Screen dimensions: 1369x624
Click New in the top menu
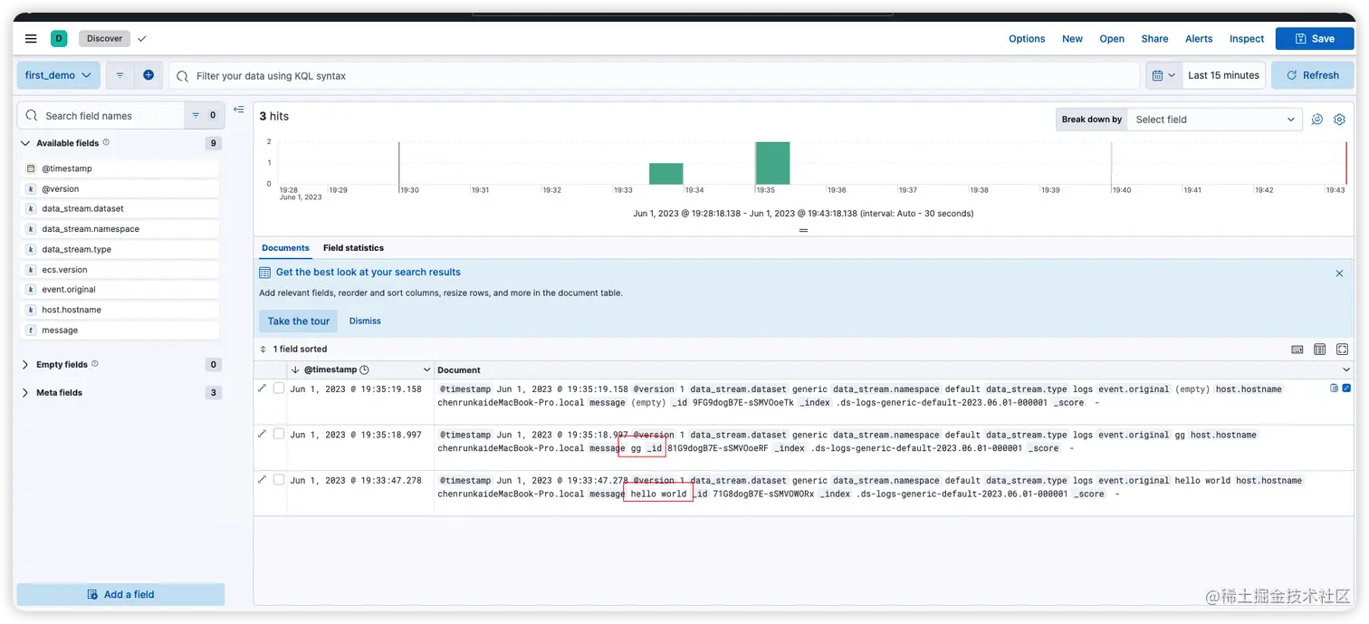click(1072, 39)
